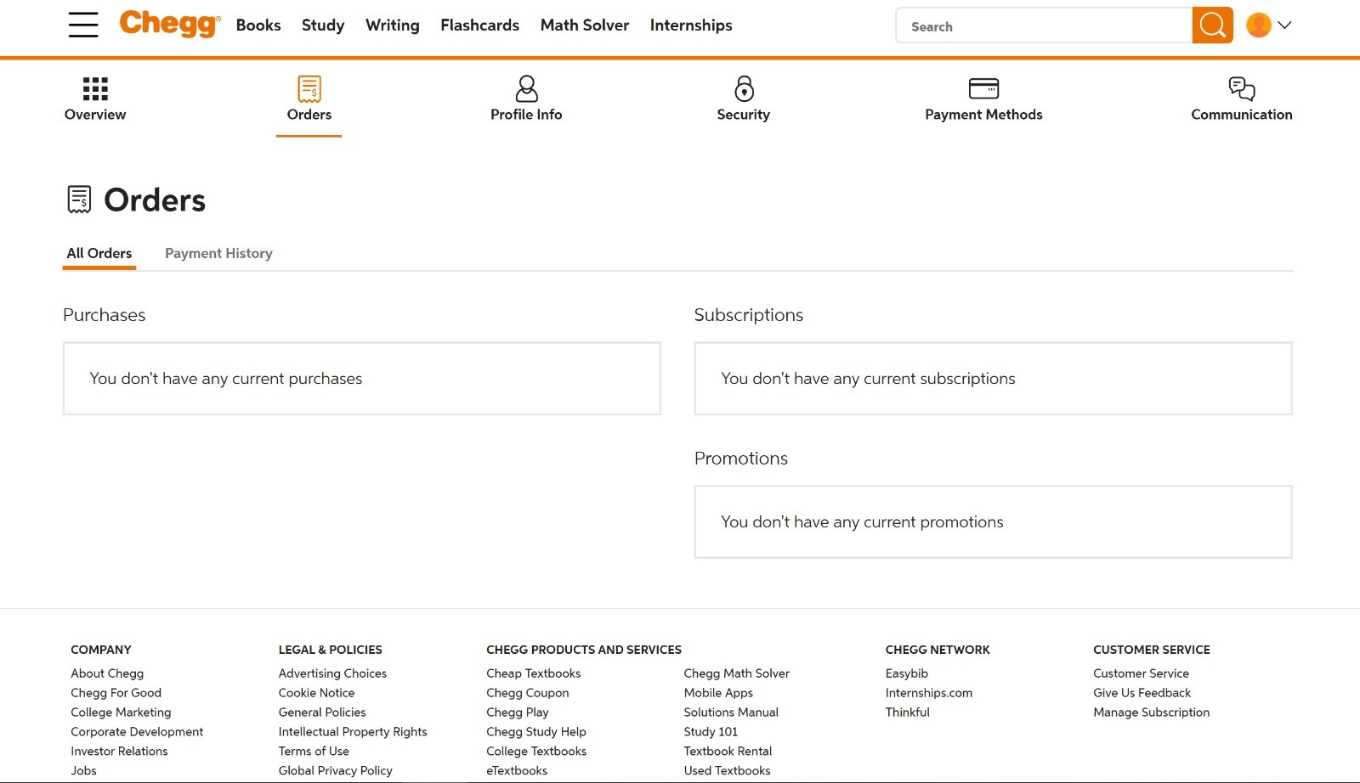1360x783 pixels.
Task: Open the Advertising Choices link
Action: coord(332,673)
